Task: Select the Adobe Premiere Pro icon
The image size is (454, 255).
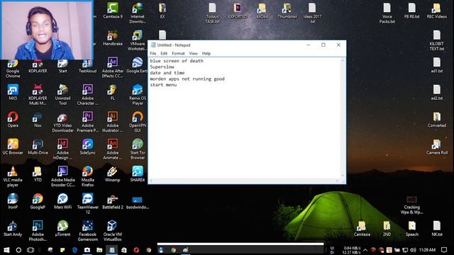Action: [x=88, y=122]
